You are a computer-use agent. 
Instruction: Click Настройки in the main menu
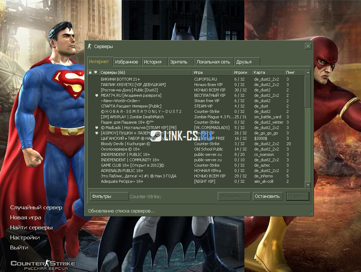pyautogui.click(x=25, y=238)
